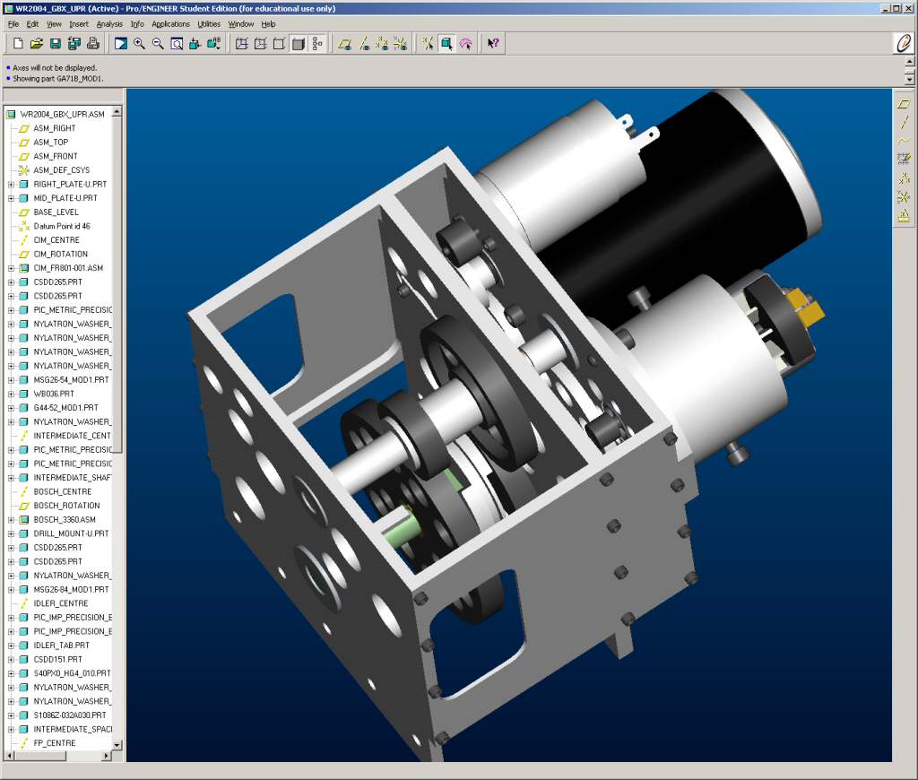
Task: Open the Analysis menu
Action: [x=109, y=24]
